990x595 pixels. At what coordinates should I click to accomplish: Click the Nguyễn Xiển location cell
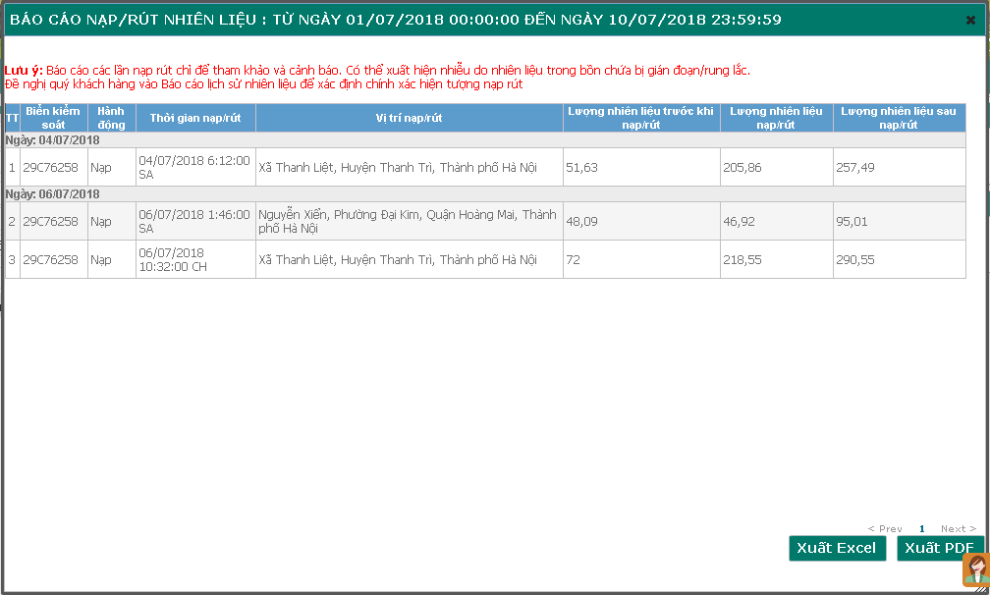tap(409, 222)
